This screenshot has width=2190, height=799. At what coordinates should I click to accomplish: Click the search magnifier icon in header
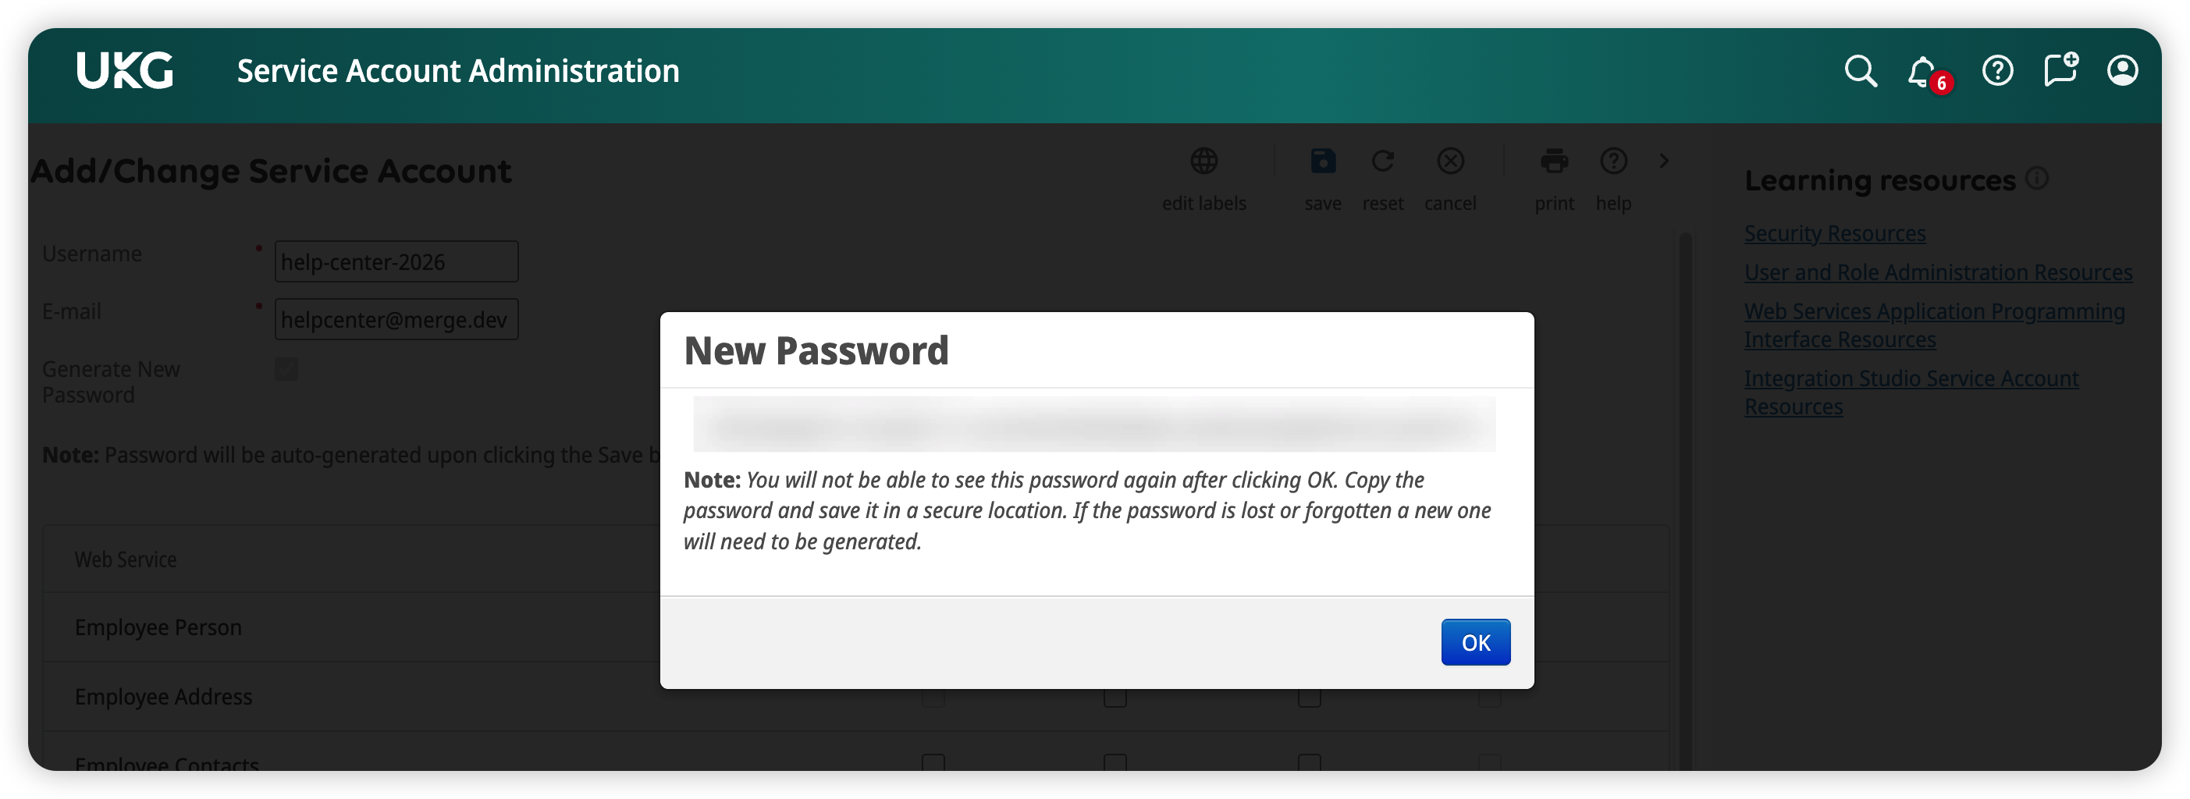[x=1860, y=72]
